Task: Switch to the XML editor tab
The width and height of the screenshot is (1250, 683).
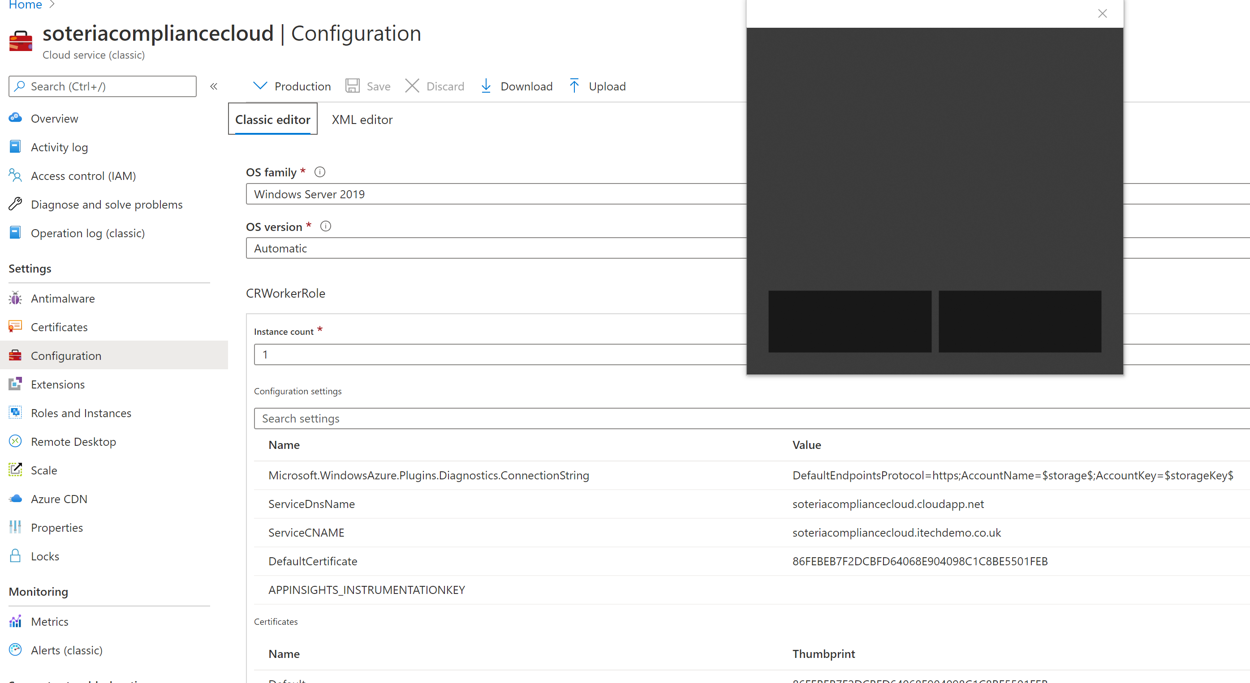Action: 362,119
